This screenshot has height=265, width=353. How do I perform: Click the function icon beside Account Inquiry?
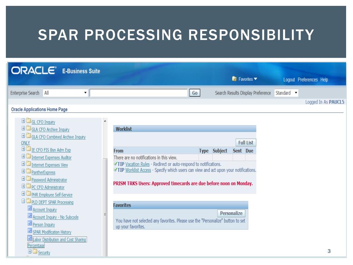pos(30,208)
